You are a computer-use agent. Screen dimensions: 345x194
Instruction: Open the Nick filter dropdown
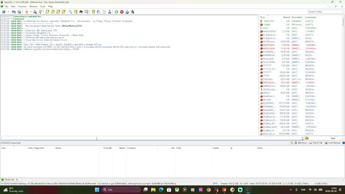point(337,138)
